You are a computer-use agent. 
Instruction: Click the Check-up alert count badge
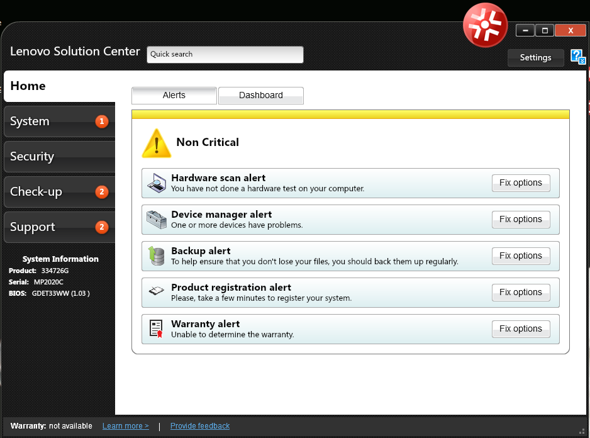click(x=102, y=192)
